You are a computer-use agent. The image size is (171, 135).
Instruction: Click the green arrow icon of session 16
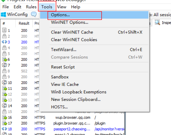pos(5,117)
